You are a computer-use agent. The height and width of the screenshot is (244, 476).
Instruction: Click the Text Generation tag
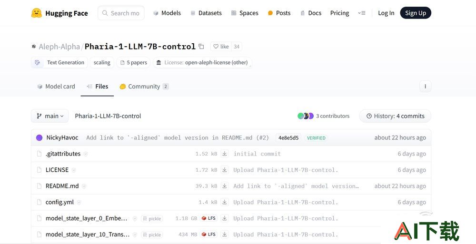pyautogui.click(x=60, y=62)
